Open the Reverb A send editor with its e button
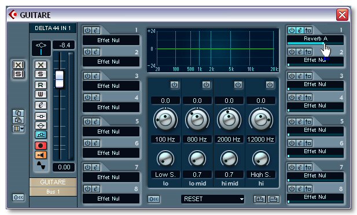Image resolution: width=357 pixels, height=215 pixels. tap(300, 30)
